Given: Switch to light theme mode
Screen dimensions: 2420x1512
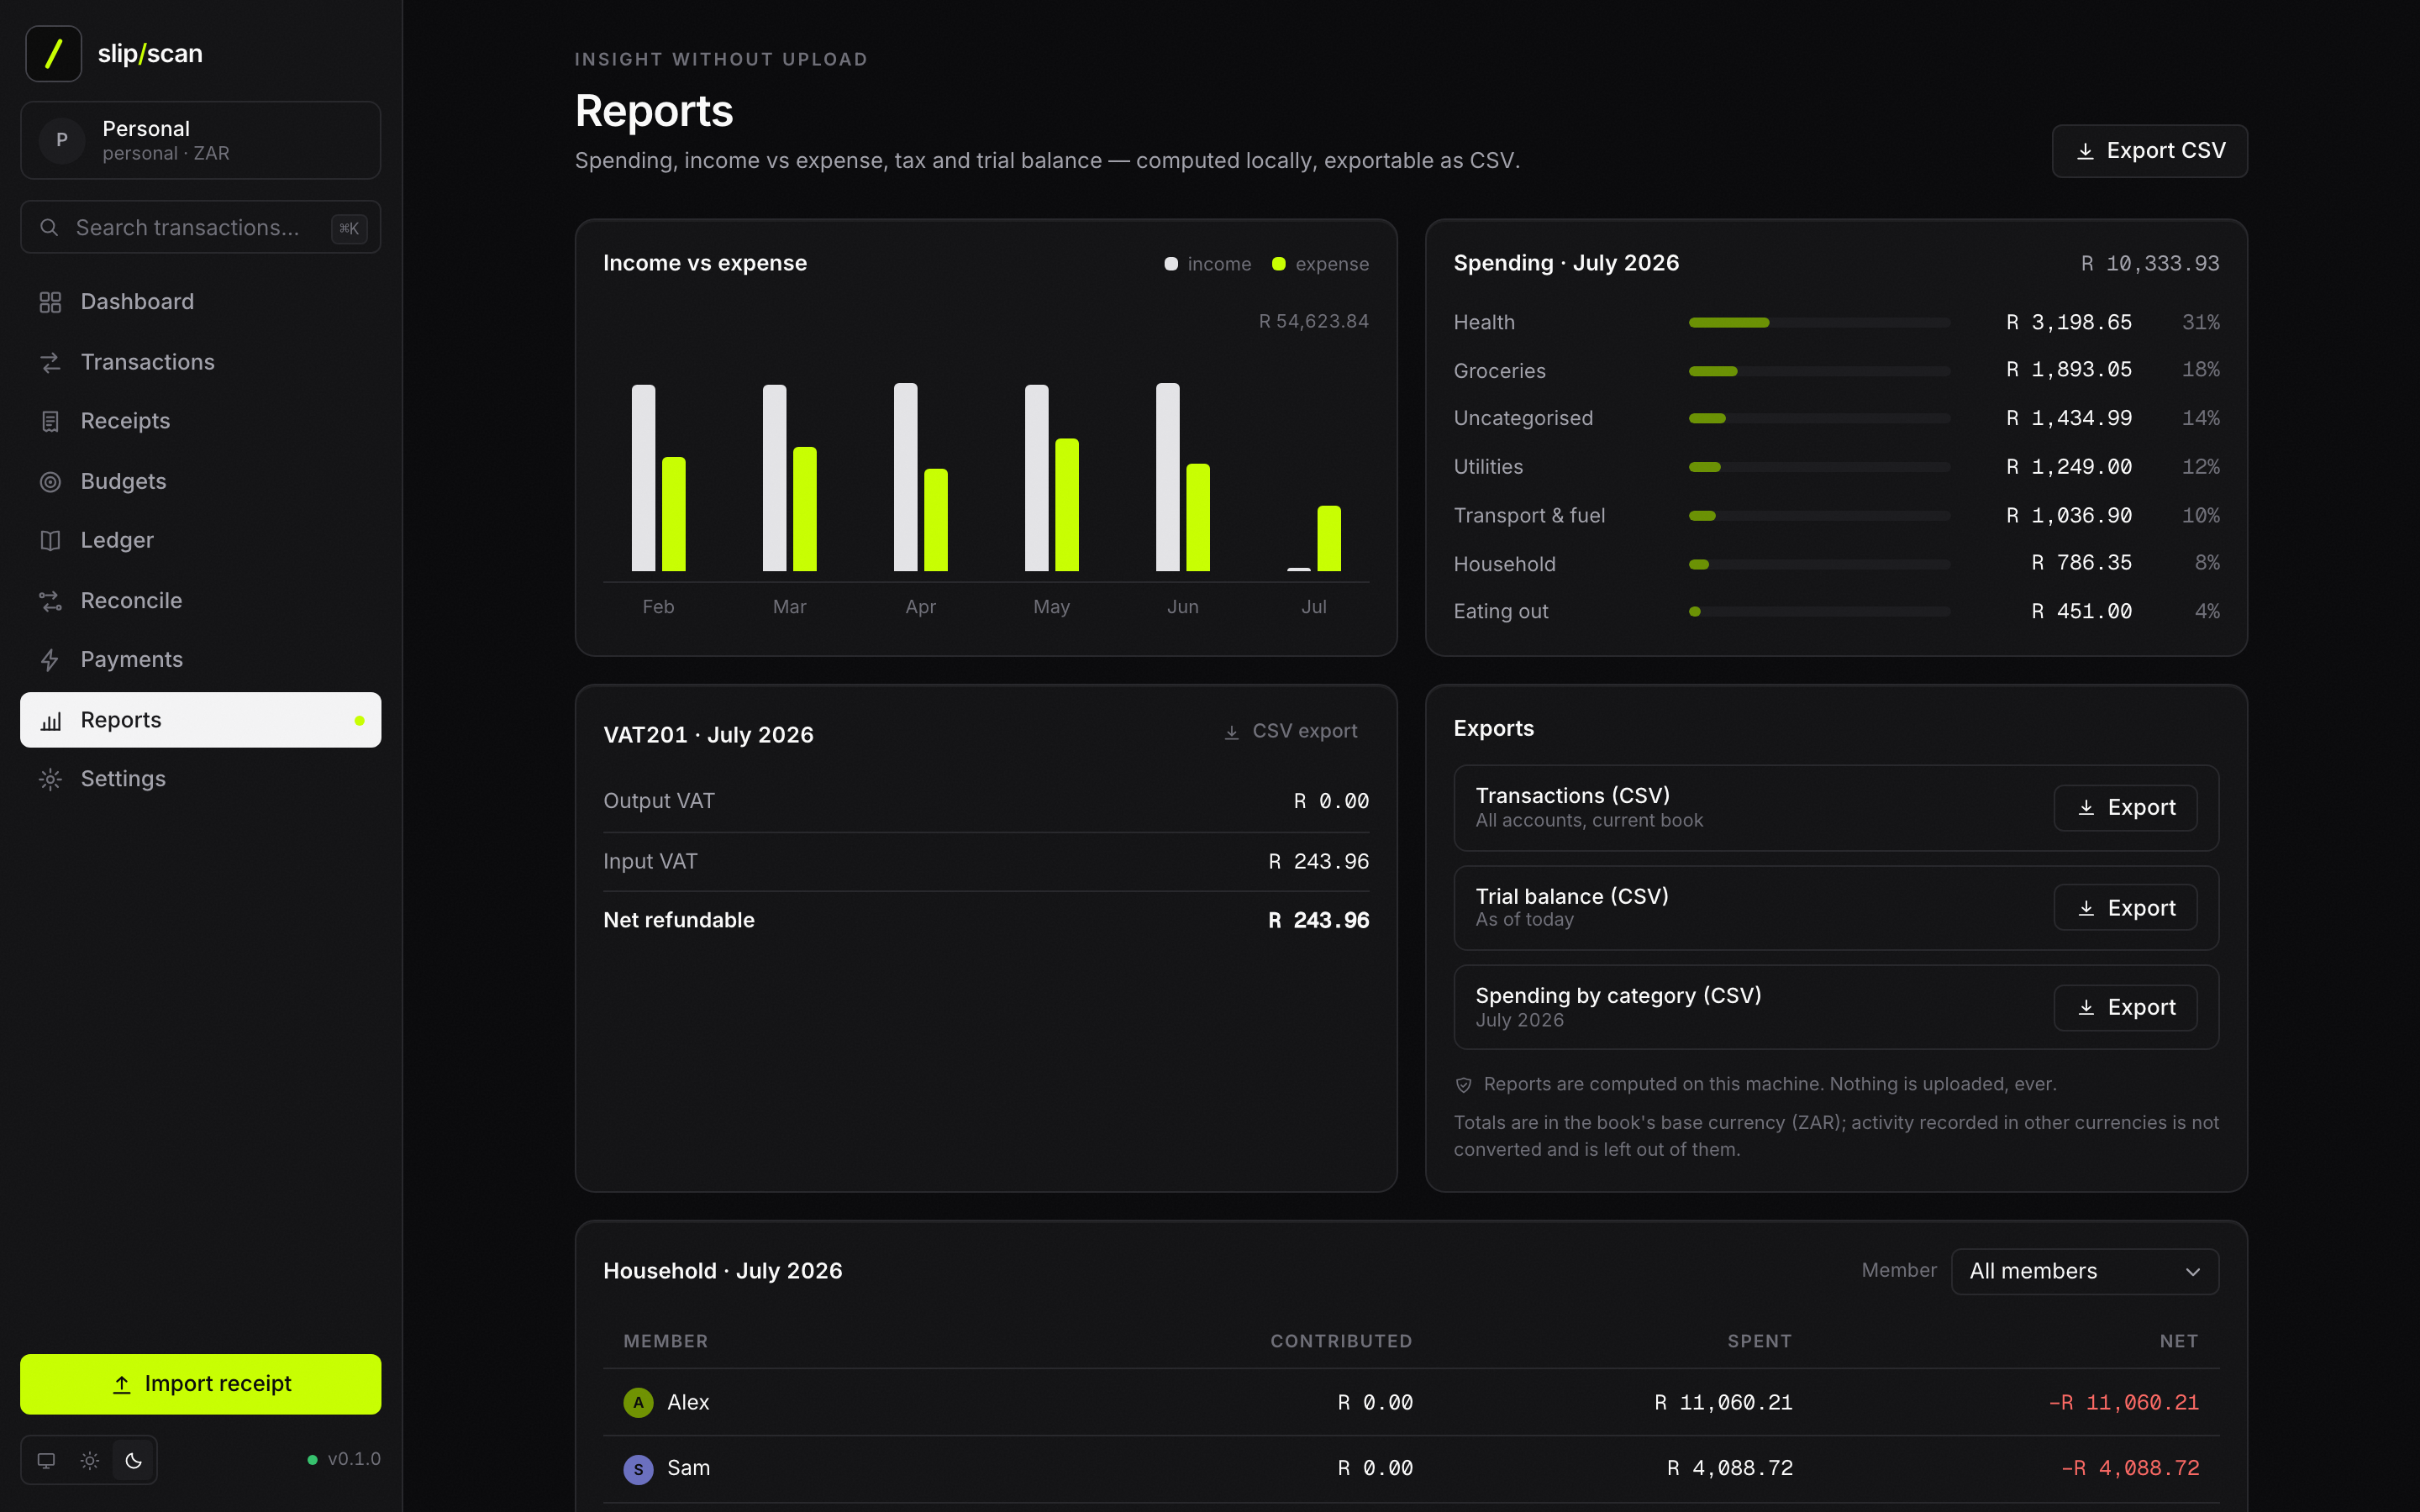Looking at the screenshot, I should (90, 1460).
